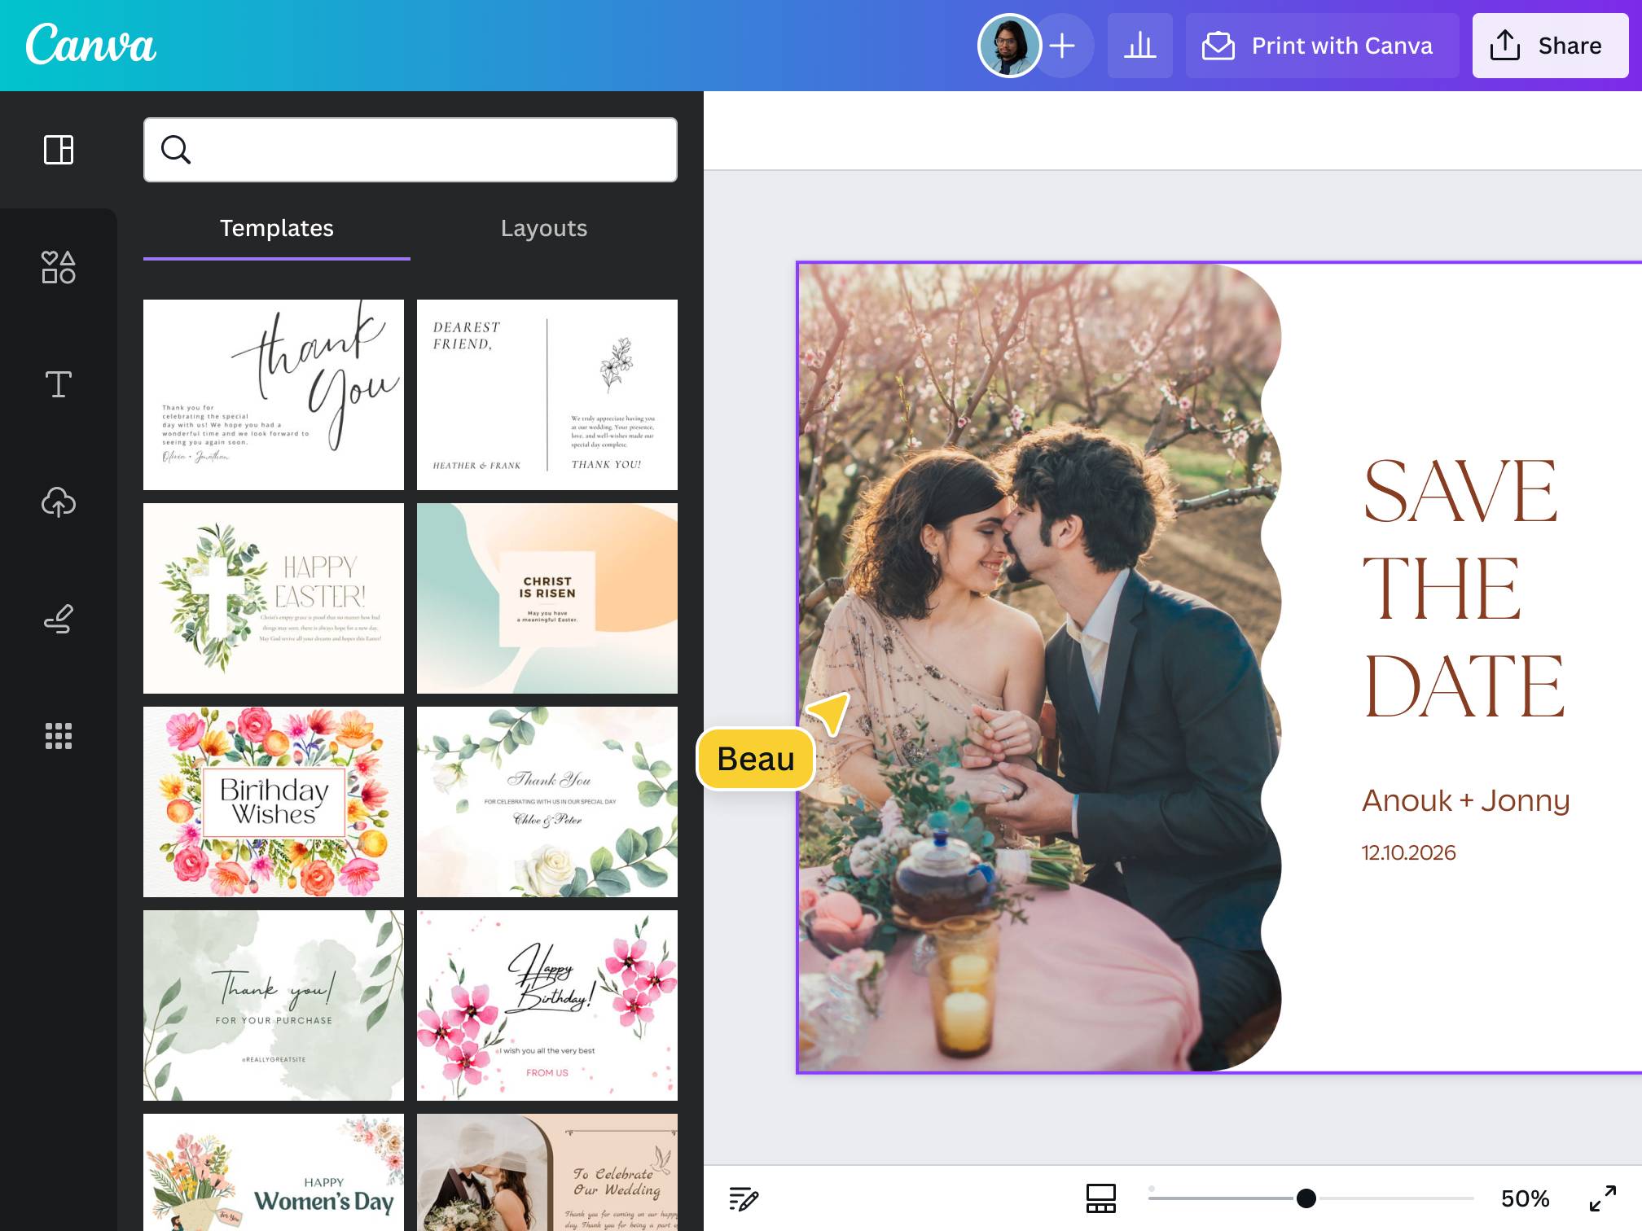The height and width of the screenshot is (1231, 1642).
Task: View design insights with the analytics icon
Action: click(1139, 46)
